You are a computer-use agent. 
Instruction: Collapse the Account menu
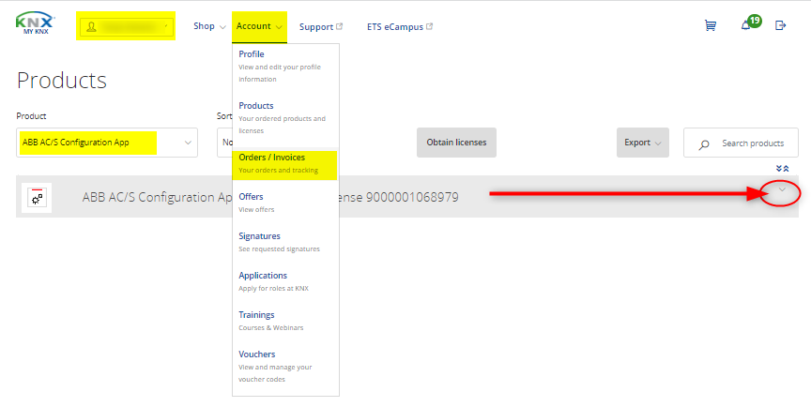[x=259, y=26]
